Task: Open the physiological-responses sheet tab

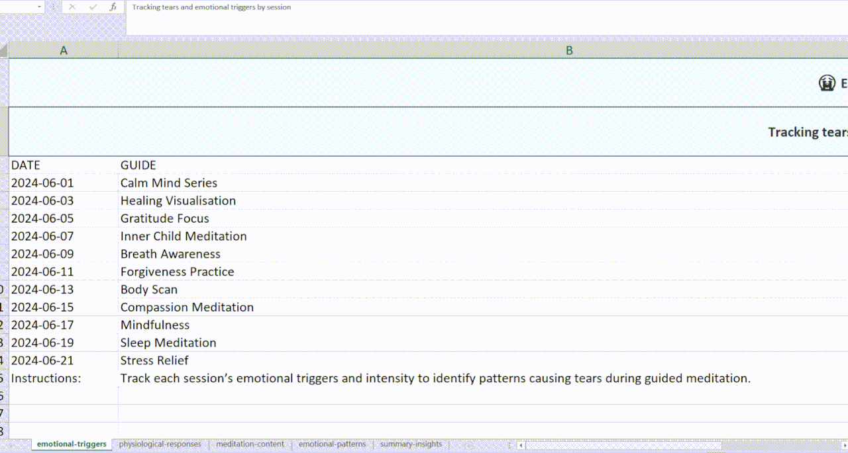Action: (x=160, y=444)
